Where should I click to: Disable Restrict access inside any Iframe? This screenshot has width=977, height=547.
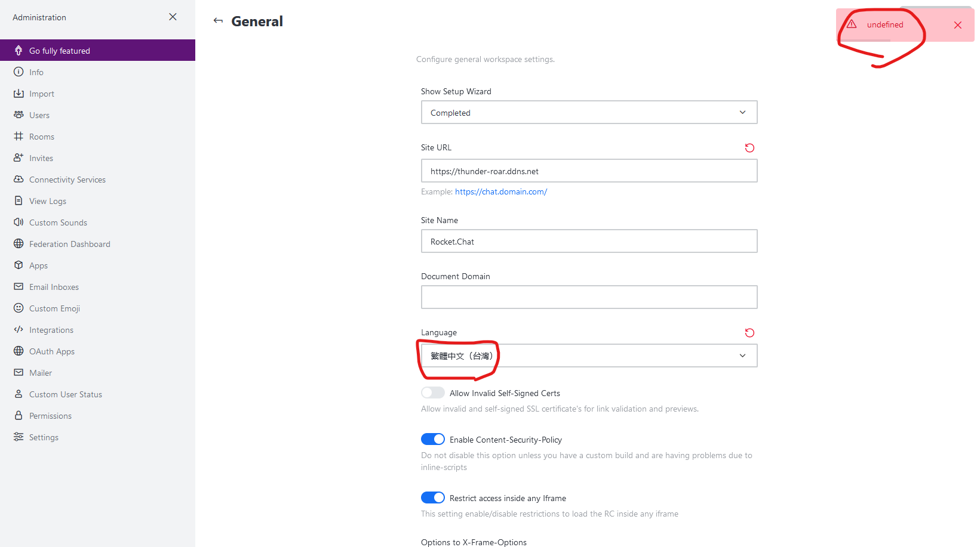coord(432,497)
